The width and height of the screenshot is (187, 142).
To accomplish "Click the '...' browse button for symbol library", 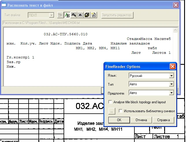I will coord(112,111).
